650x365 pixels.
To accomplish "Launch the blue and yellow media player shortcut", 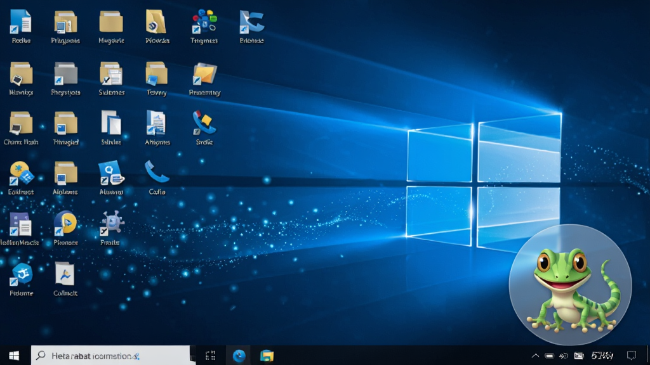I will 65,224.
